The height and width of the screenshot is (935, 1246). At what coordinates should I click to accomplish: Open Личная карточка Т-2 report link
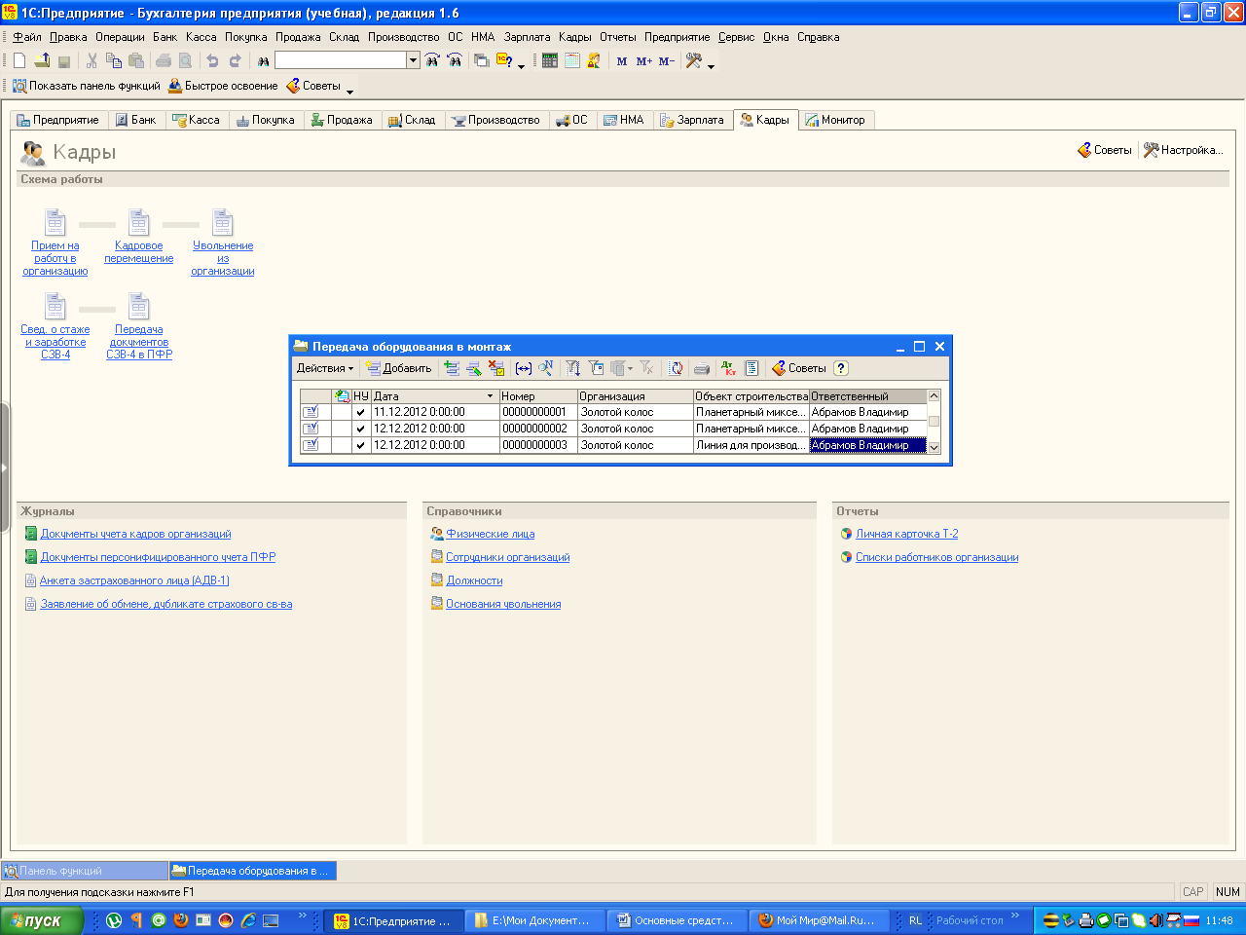coord(907,534)
